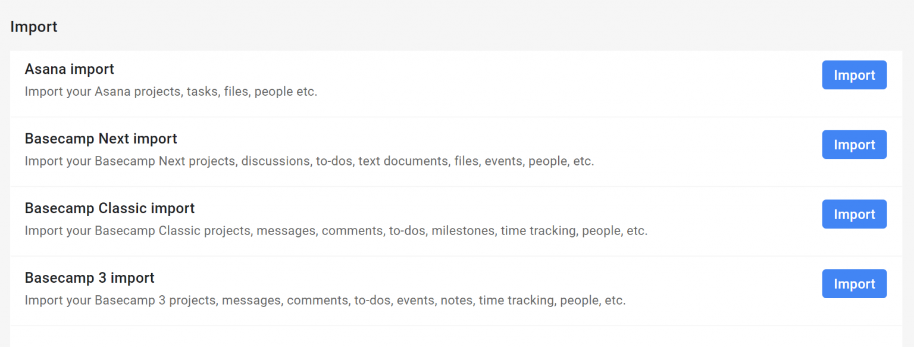
Task: Click the Basecamp 3 description line
Action: coord(325,300)
